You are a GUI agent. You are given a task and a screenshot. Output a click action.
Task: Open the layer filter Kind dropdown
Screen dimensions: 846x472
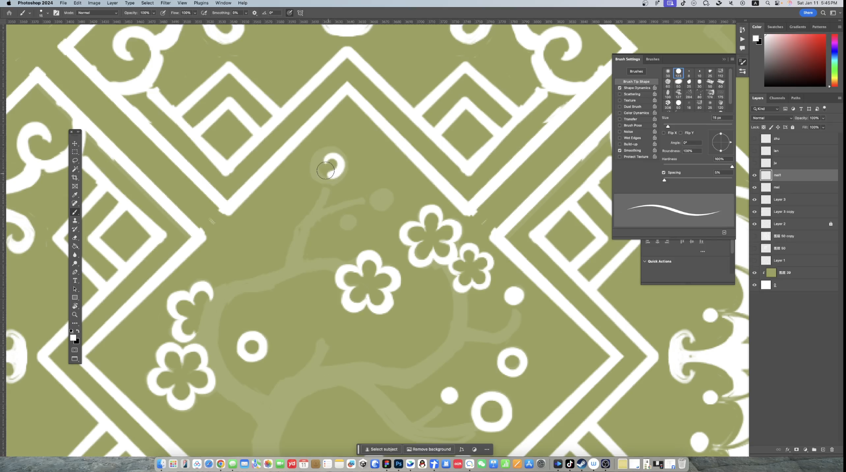coord(765,109)
